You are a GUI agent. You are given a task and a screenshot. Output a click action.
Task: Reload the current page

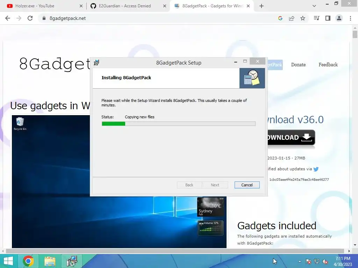coord(30,18)
